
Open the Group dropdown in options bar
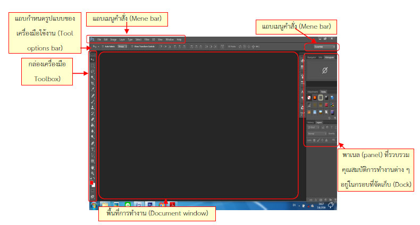tap(122, 47)
